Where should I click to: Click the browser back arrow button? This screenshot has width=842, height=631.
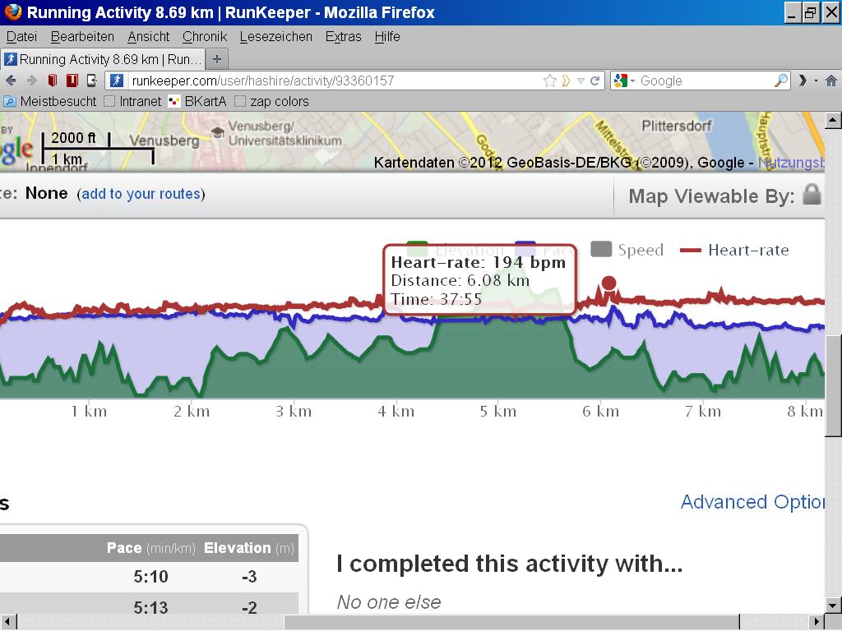tap(11, 81)
